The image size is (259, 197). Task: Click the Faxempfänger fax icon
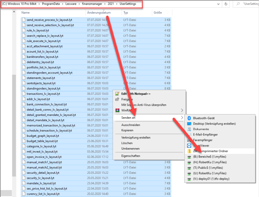tap(189, 140)
